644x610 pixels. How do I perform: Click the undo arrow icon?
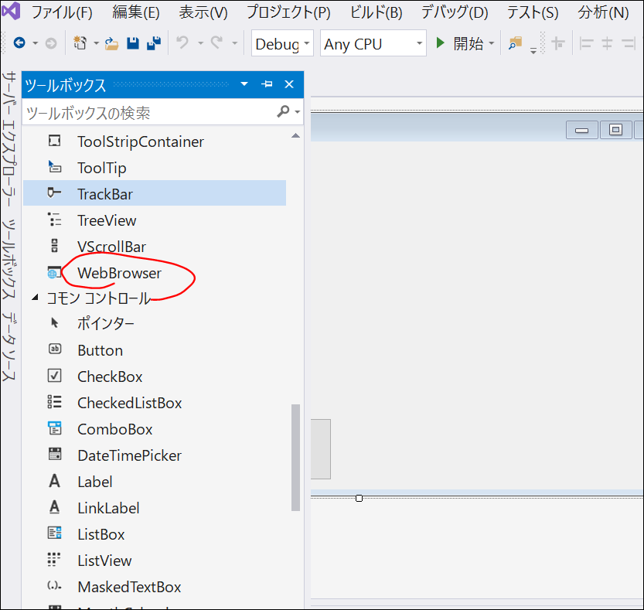pyautogui.click(x=182, y=43)
